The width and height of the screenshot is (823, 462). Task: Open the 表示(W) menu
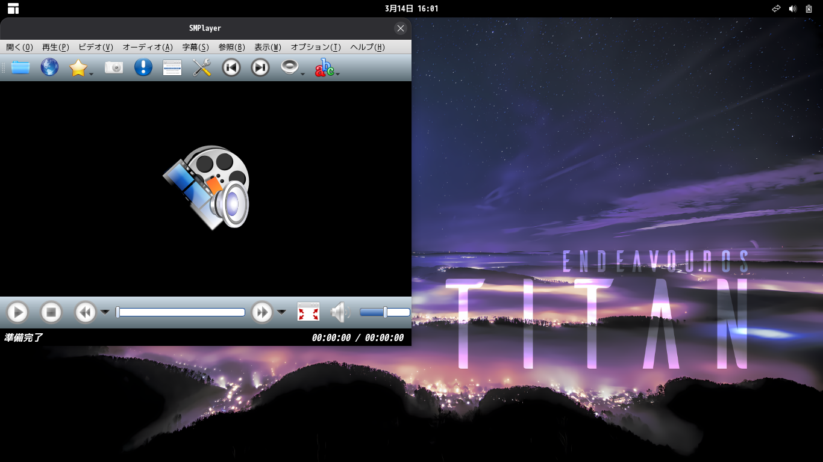point(268,48)
